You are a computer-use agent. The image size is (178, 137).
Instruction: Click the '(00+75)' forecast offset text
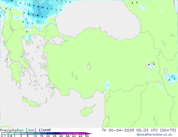(x=168, y=130)
